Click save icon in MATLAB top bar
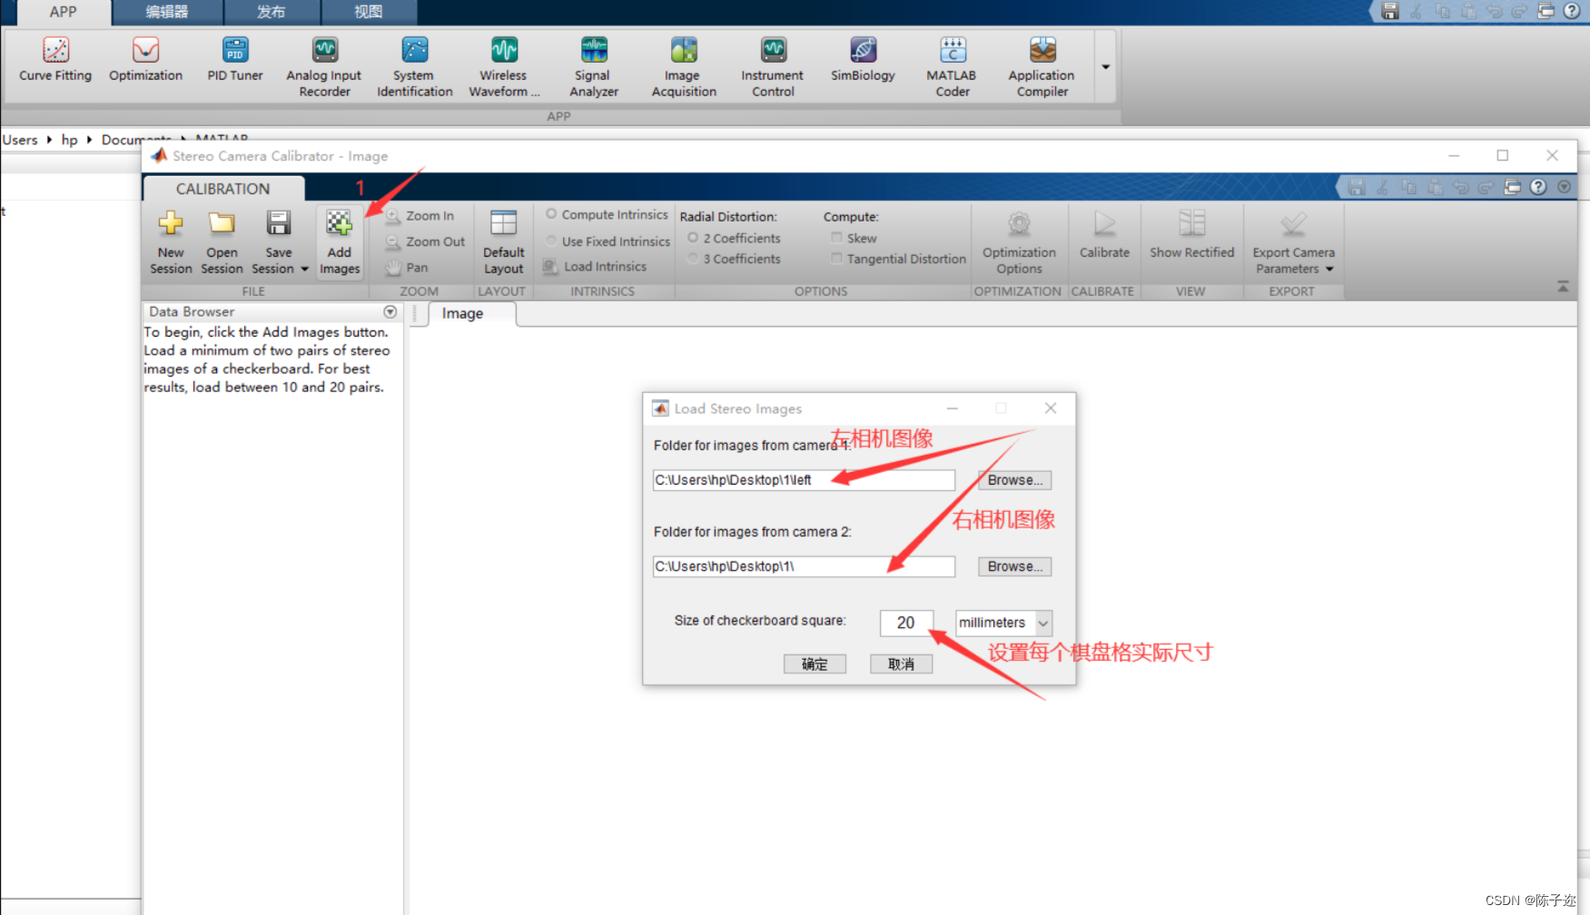The image size is (1590, 915). [1390, 11]
